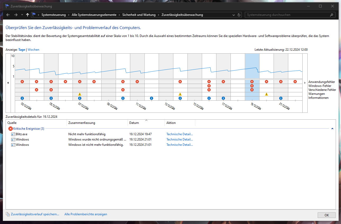Click information icon for 03.12.2024

[x=22, y=98]
